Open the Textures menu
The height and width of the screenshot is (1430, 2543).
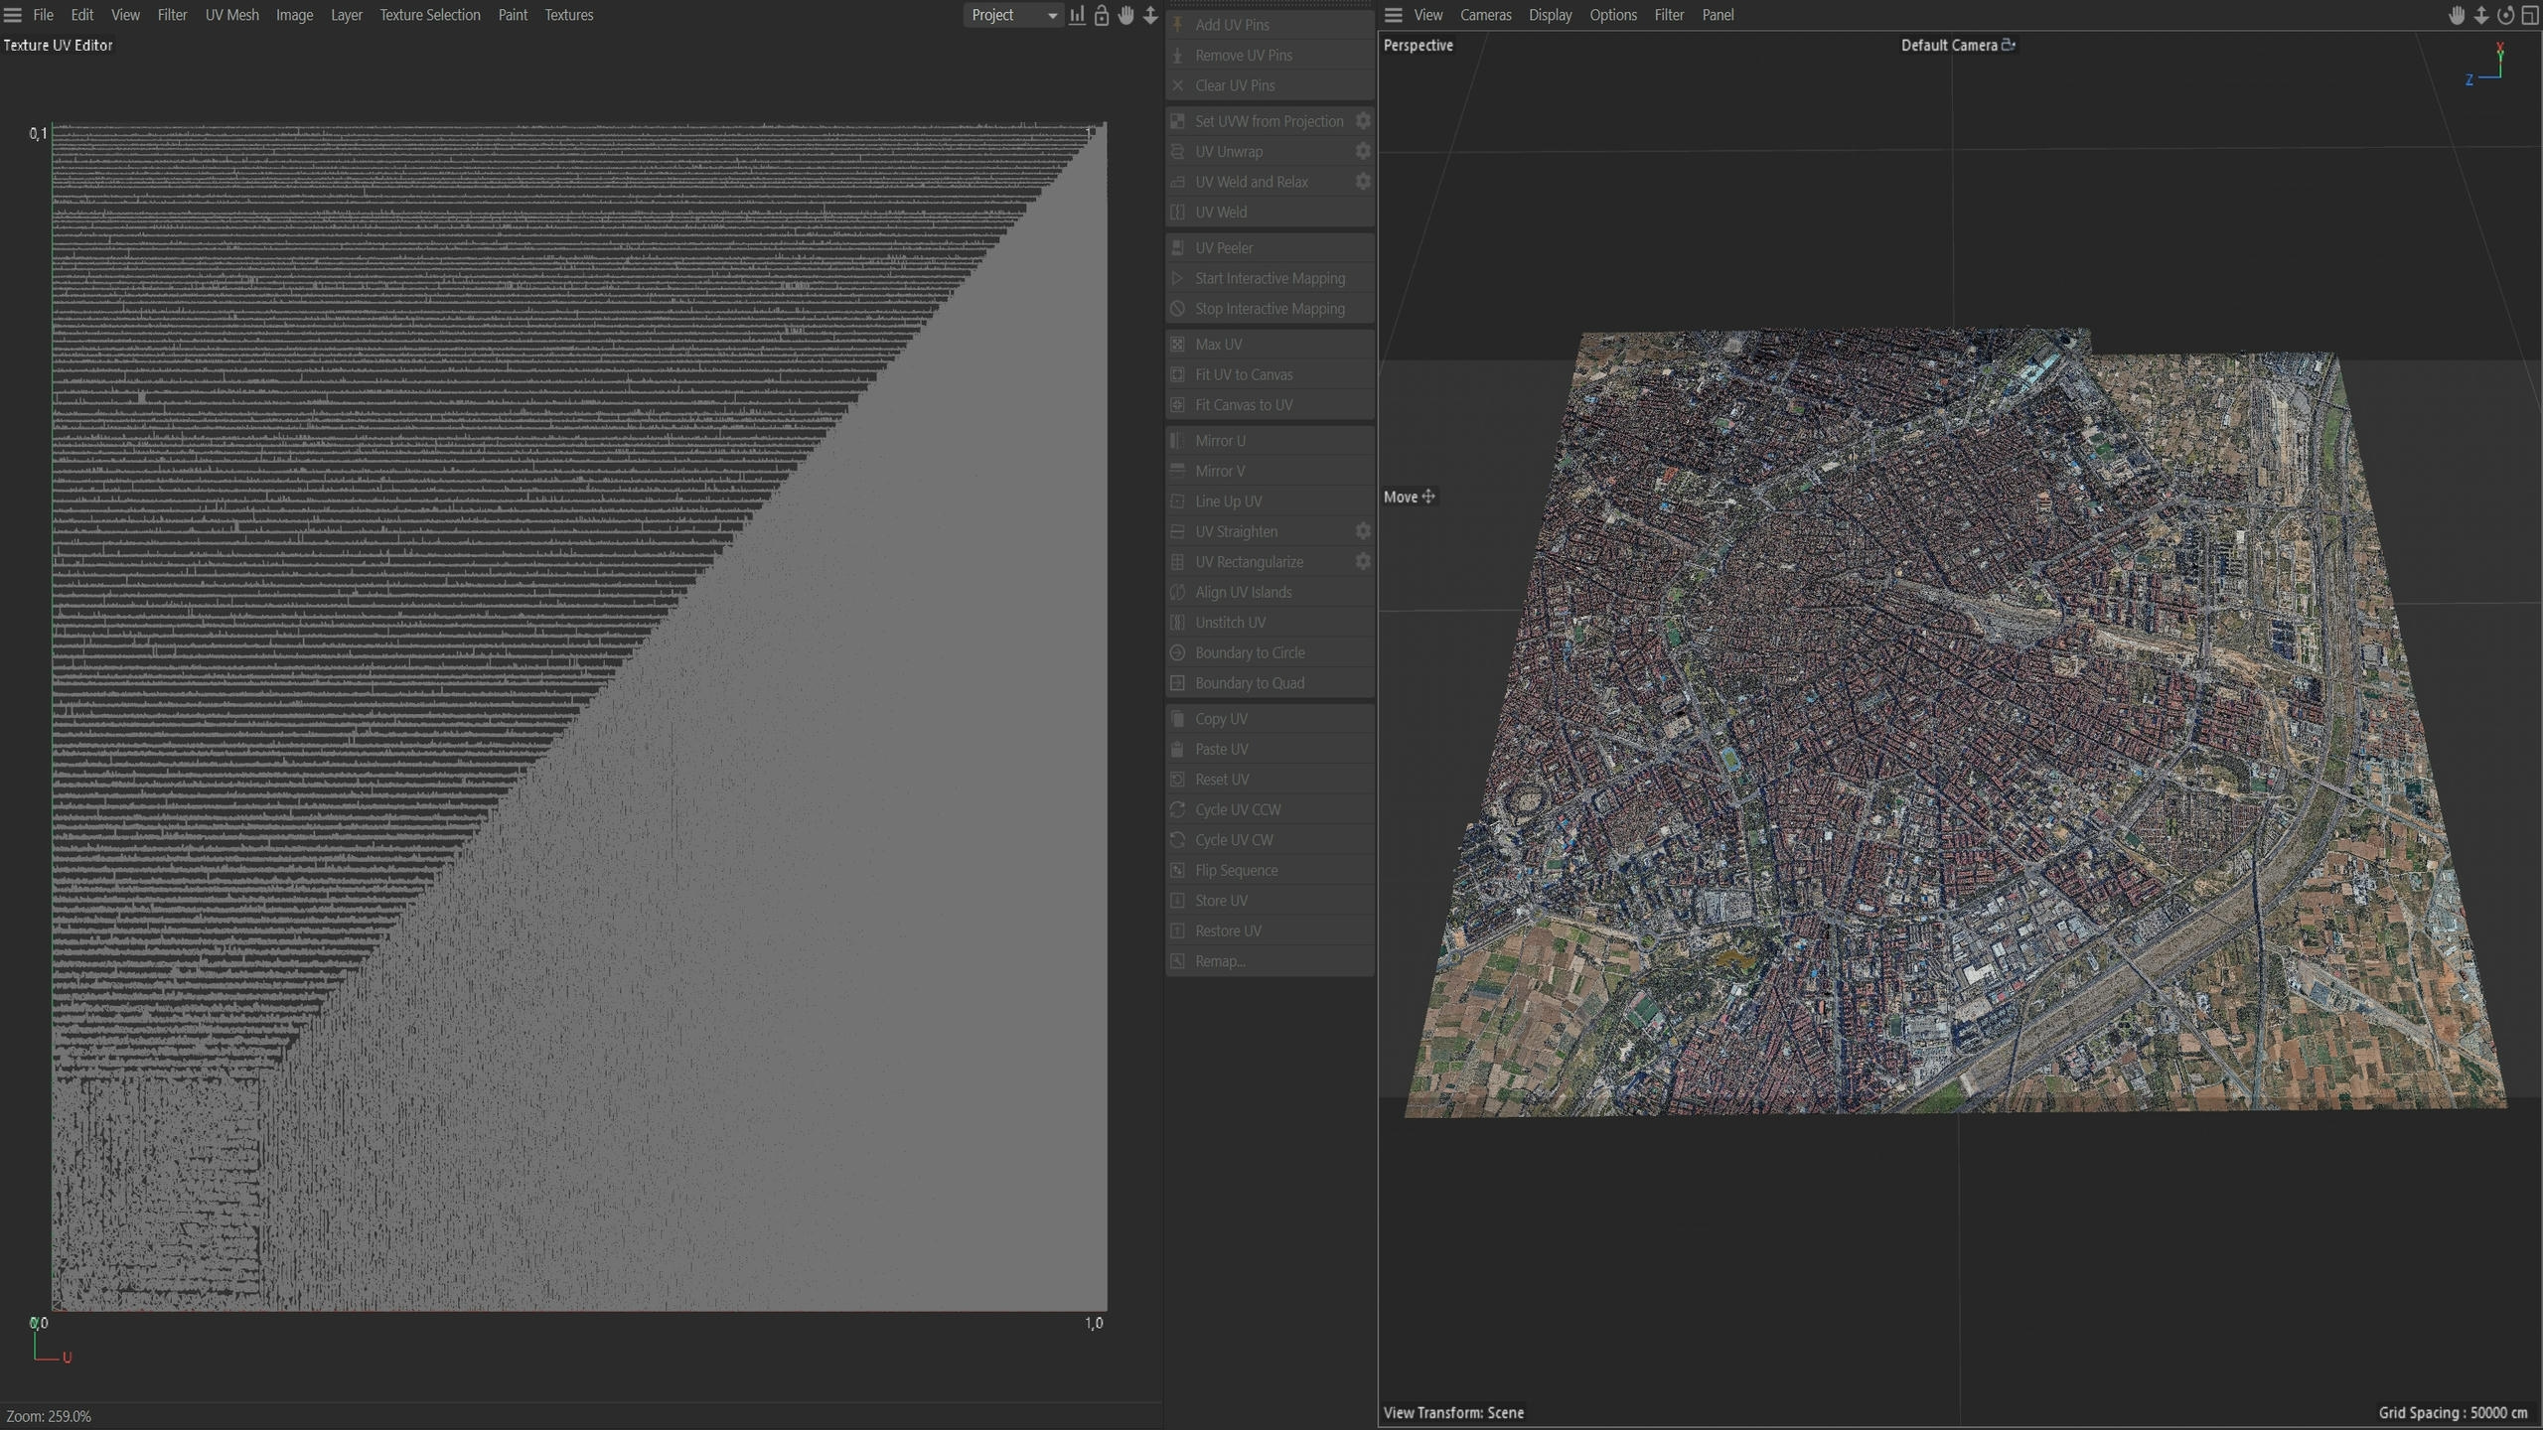pos(568,15)
